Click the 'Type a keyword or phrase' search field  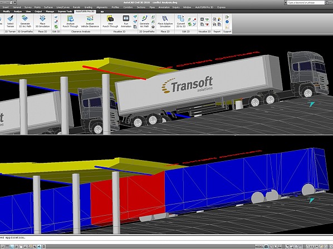click(306, 3)
